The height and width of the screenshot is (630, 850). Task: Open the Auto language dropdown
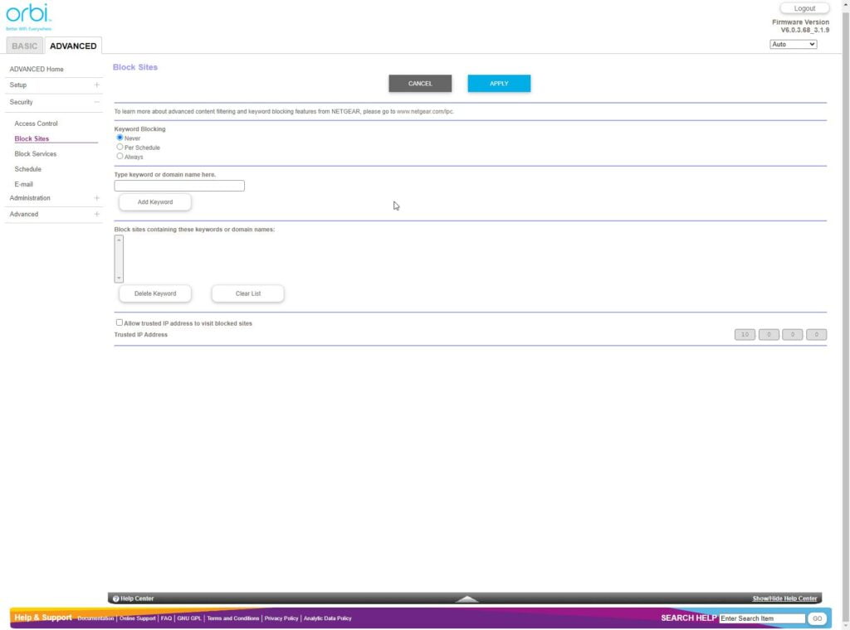[793, 44]
